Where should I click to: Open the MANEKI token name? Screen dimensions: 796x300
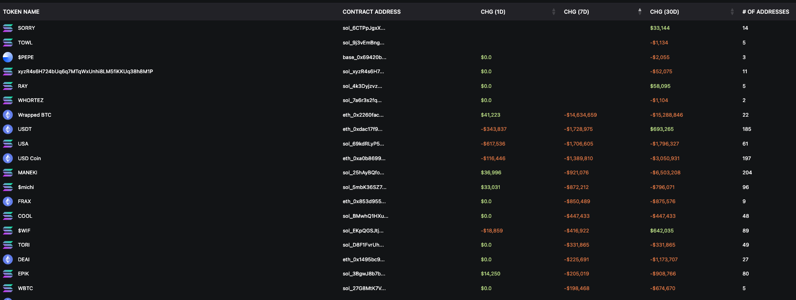coord(27,173)
